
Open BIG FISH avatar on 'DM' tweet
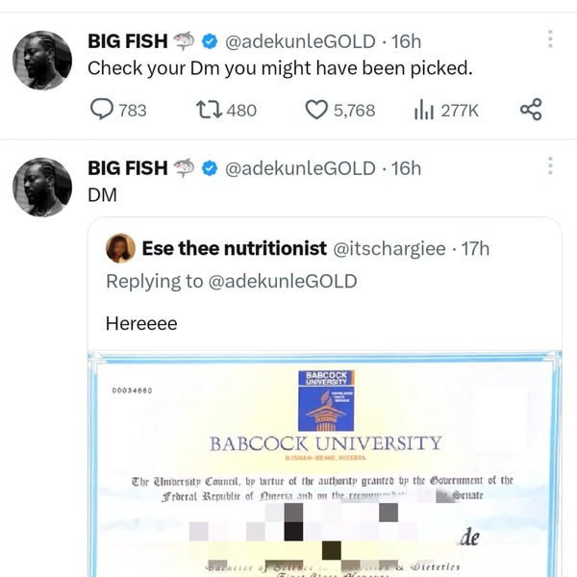(x=42, y=187)
